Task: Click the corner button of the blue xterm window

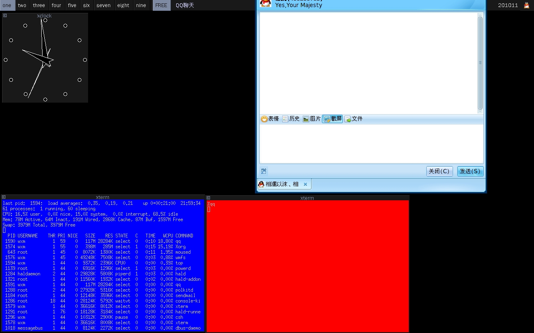Action: coord(4,197)
